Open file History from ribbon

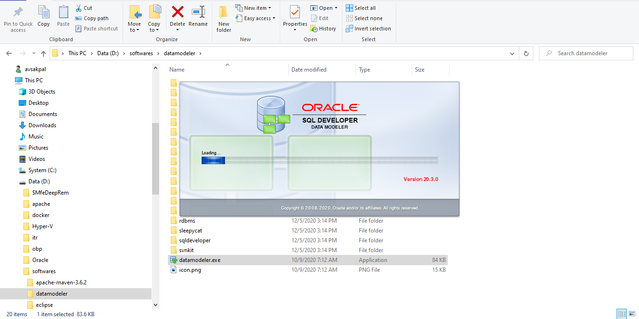(x=323, y=29)
